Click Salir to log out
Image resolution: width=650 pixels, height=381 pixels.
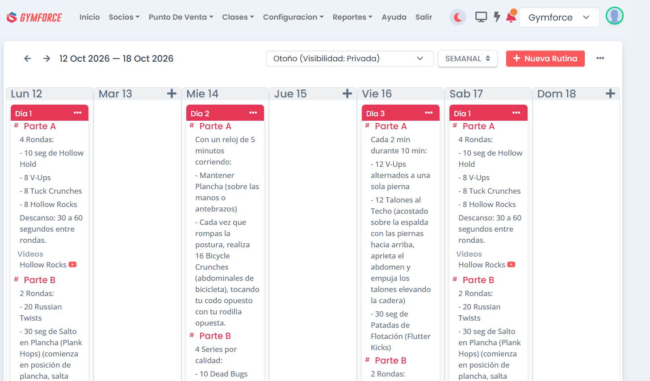click(424, 17)
